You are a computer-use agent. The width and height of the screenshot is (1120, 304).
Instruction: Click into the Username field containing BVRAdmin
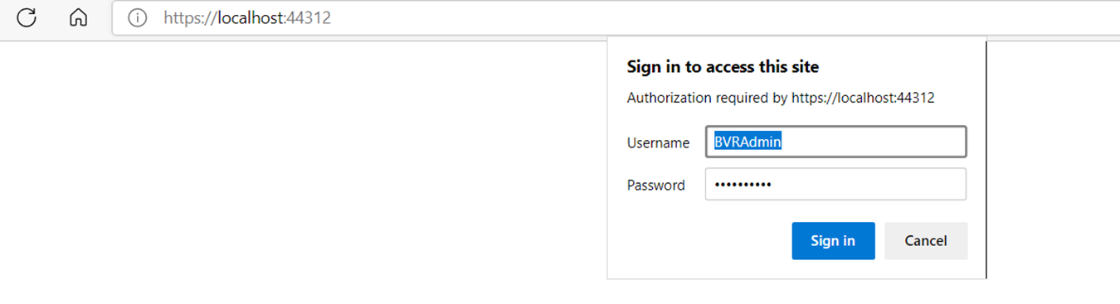[x=835, y=142]
